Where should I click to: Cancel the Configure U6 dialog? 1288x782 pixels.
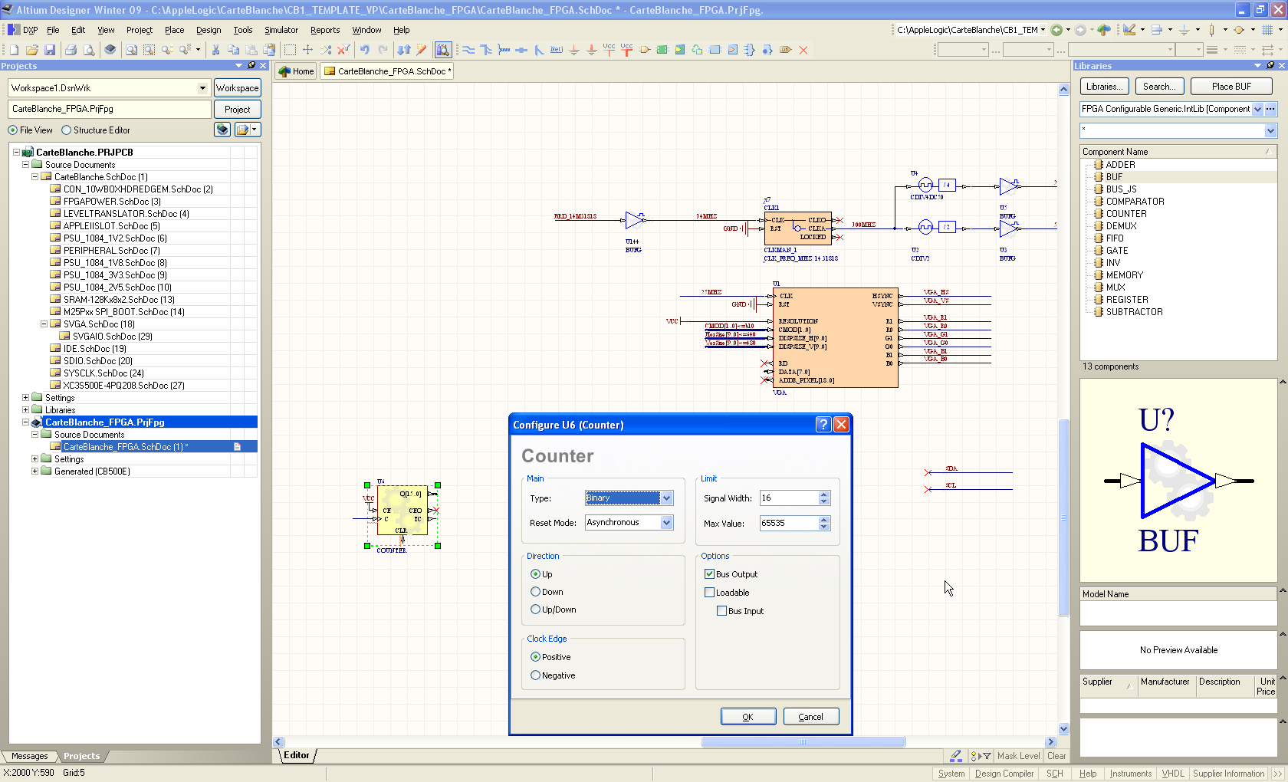pos(811,717)
